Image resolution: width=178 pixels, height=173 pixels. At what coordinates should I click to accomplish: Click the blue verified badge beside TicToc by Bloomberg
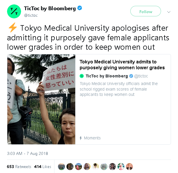tap(80, 8)
